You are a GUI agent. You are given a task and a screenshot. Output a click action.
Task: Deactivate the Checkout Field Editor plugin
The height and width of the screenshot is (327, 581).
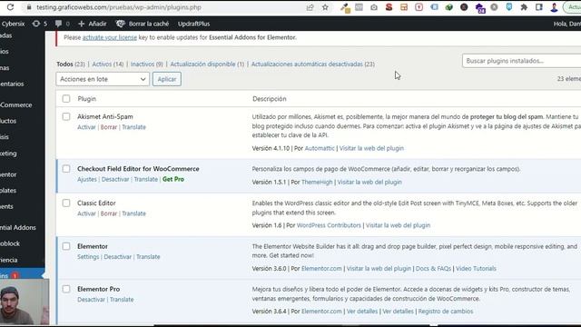(115, 179)
